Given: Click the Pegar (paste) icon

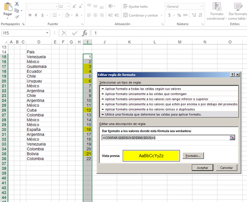Looking at the screenshot, I should point(7,6).
